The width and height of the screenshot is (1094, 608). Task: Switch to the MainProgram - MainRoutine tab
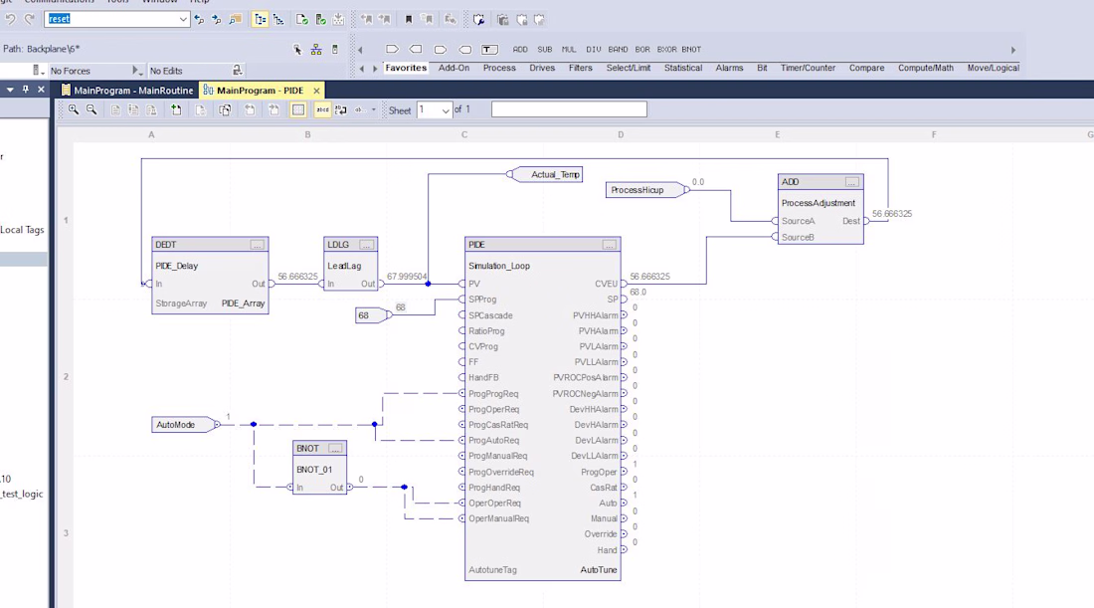pyautogui.click(x=127, y=90)
